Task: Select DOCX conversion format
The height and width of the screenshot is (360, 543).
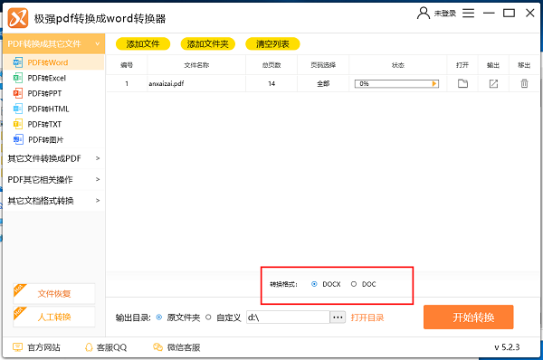Action: click(314, 284)
